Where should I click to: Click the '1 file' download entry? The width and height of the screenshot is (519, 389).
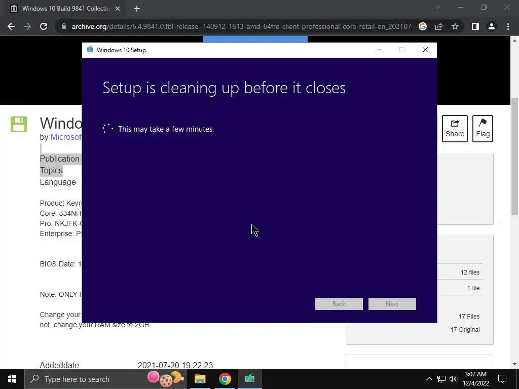point(473,288)
